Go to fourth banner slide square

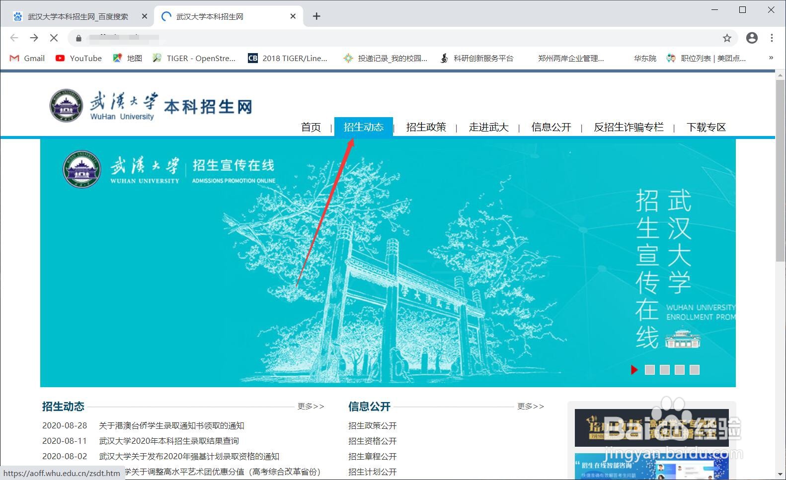point(680,370)
